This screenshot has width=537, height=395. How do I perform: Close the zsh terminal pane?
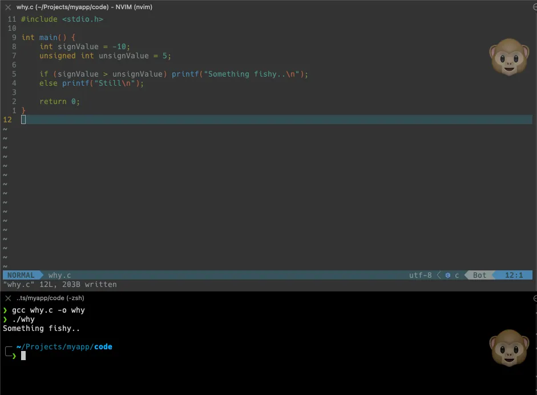(8, 298)
